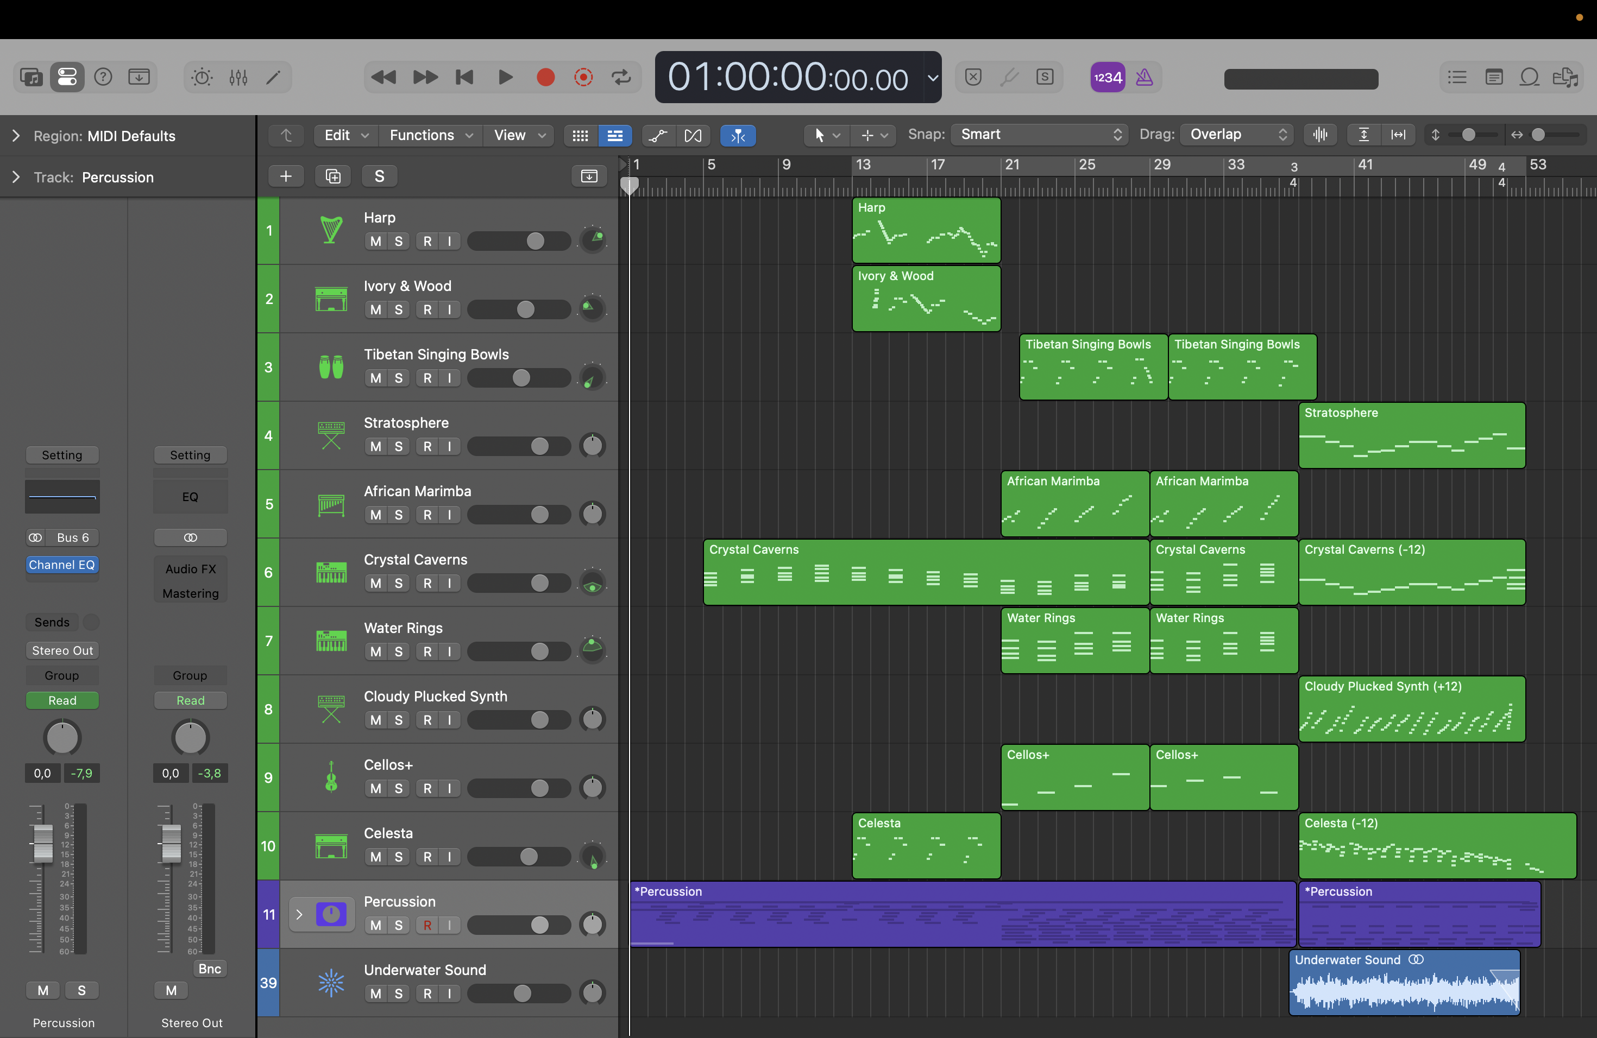Viewport: 1597px width, 1038px height.
Task: Click the Read automation button on Percussion strip
Action: (x=62, y=700)
